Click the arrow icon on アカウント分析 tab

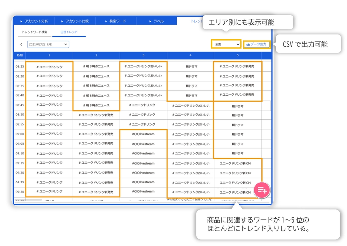point(21,21)
